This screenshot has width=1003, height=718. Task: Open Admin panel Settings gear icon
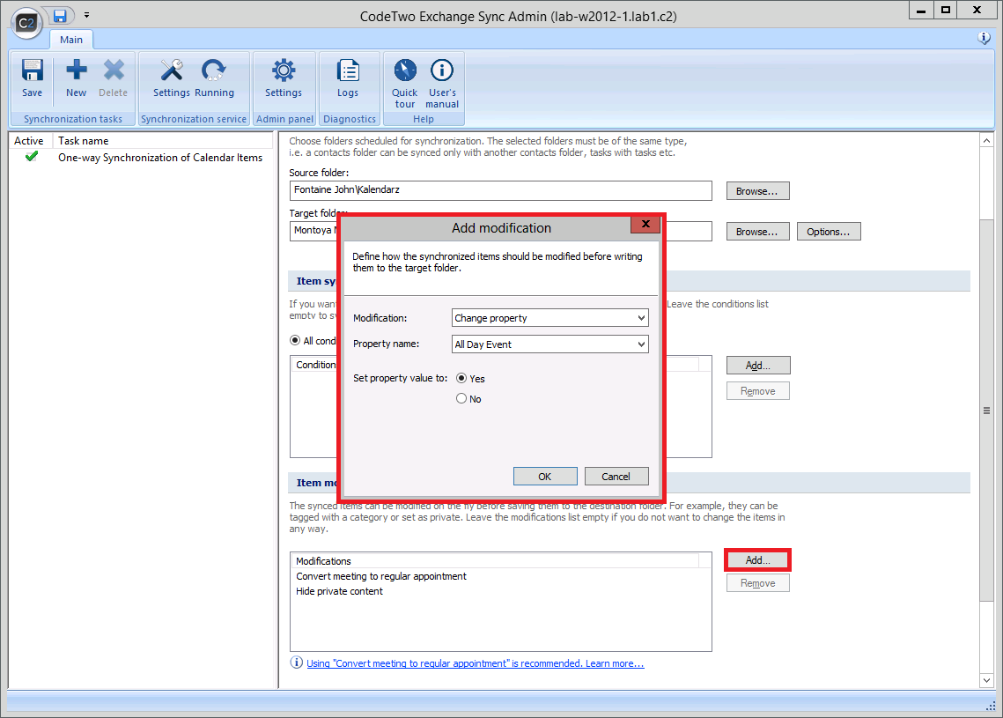tap(284, 78)
